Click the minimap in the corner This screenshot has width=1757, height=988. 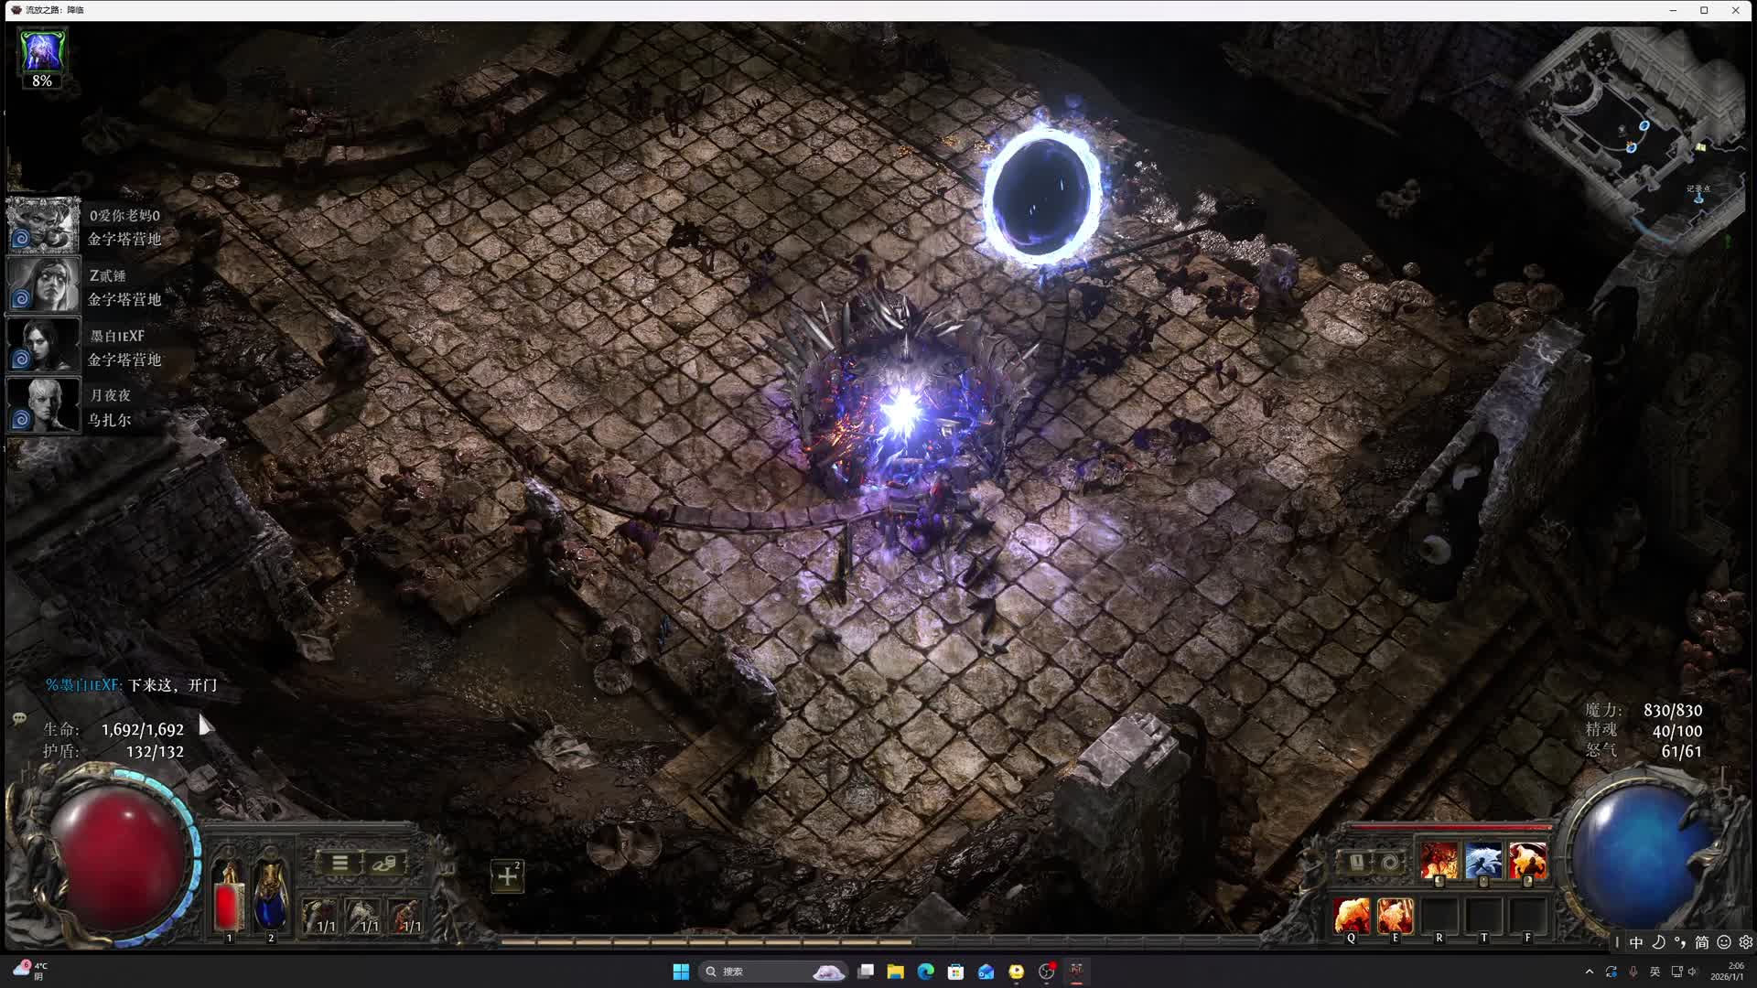[1629, 128]
